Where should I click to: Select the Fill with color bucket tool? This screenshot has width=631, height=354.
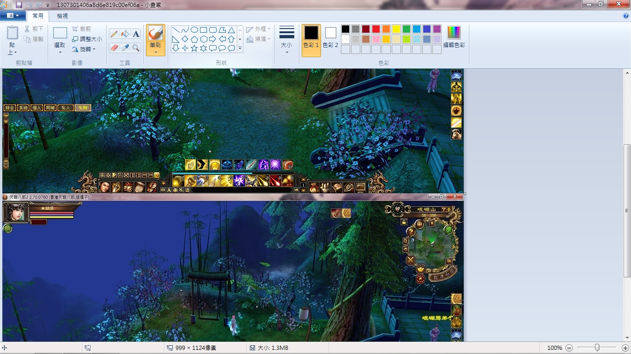click(x=125, y=34)
